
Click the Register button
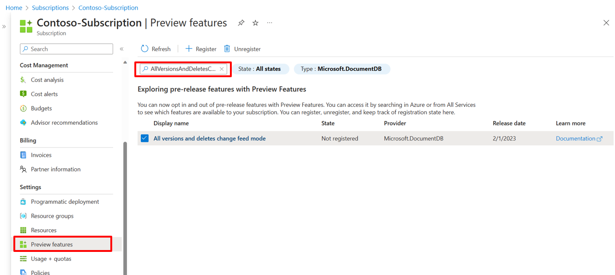coord(201,49)
